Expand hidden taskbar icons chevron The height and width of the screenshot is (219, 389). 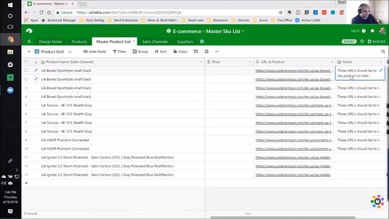point(16,170)
